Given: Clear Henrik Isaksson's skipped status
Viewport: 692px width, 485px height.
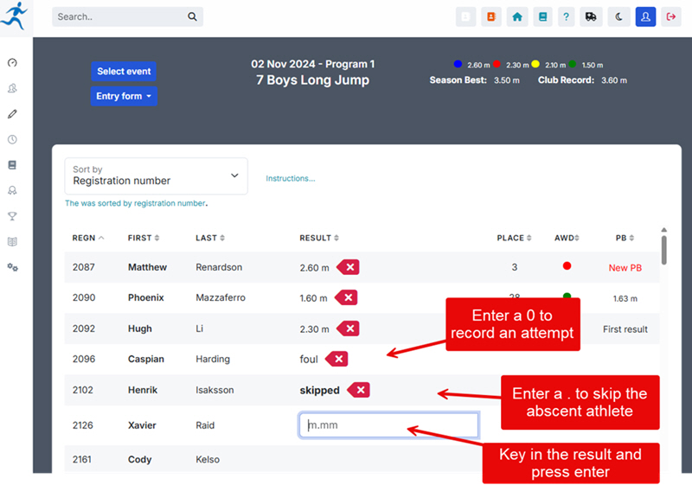Looking at the screenshot, I should (359, 391).
